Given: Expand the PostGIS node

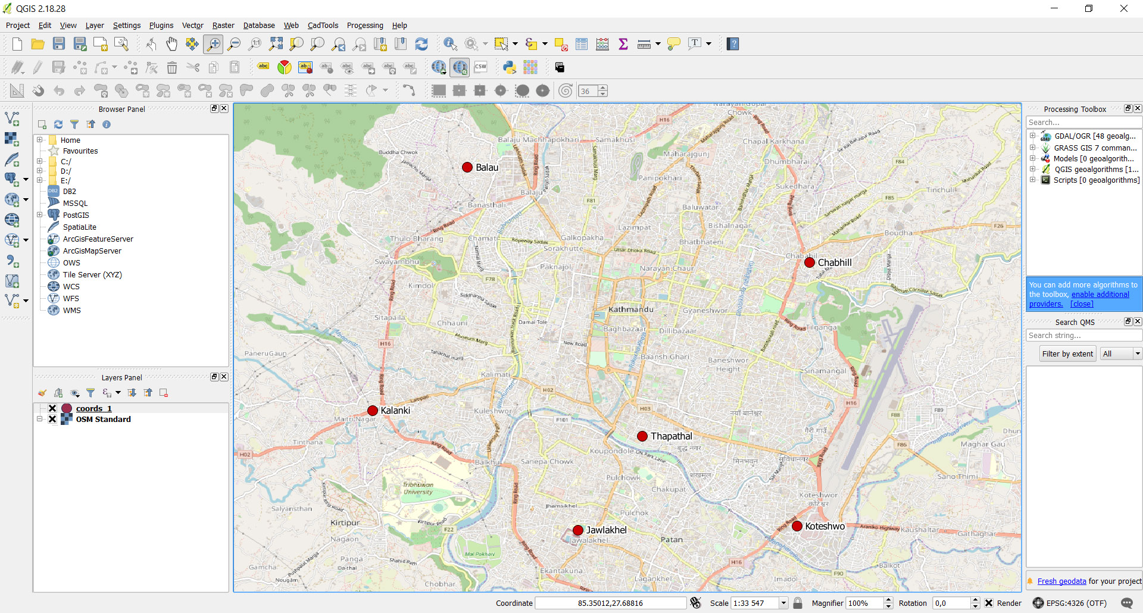Looking at the screenshot, I should pos(40,215).
